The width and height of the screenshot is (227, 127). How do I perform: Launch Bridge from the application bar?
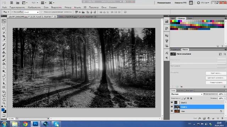(x=12, y=3)
